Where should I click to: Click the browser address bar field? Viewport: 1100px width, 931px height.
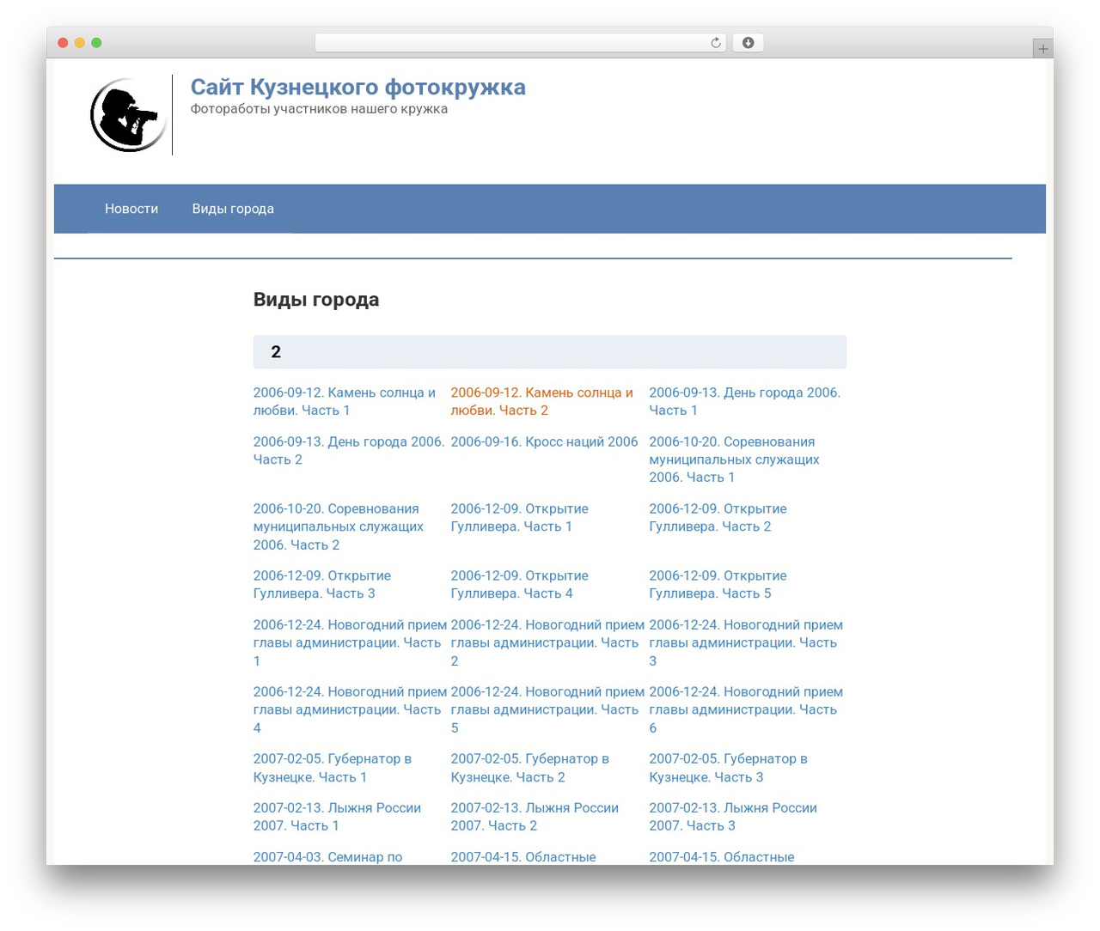pyautogui.click(x=520, y=43)
